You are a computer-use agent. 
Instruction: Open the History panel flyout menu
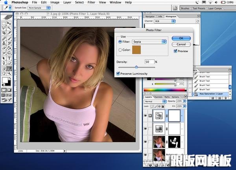[x=230, y=70]
